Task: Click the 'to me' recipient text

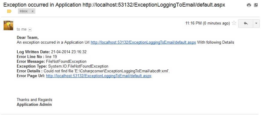Action: point(22,29)
